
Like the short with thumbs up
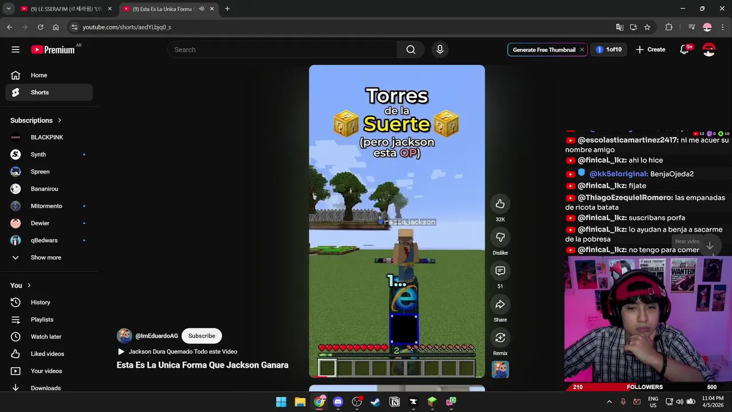(500, 204)
